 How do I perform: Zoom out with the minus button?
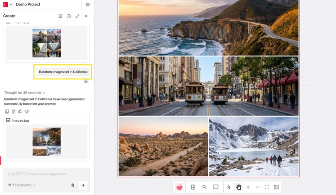(x=257, y=187)
